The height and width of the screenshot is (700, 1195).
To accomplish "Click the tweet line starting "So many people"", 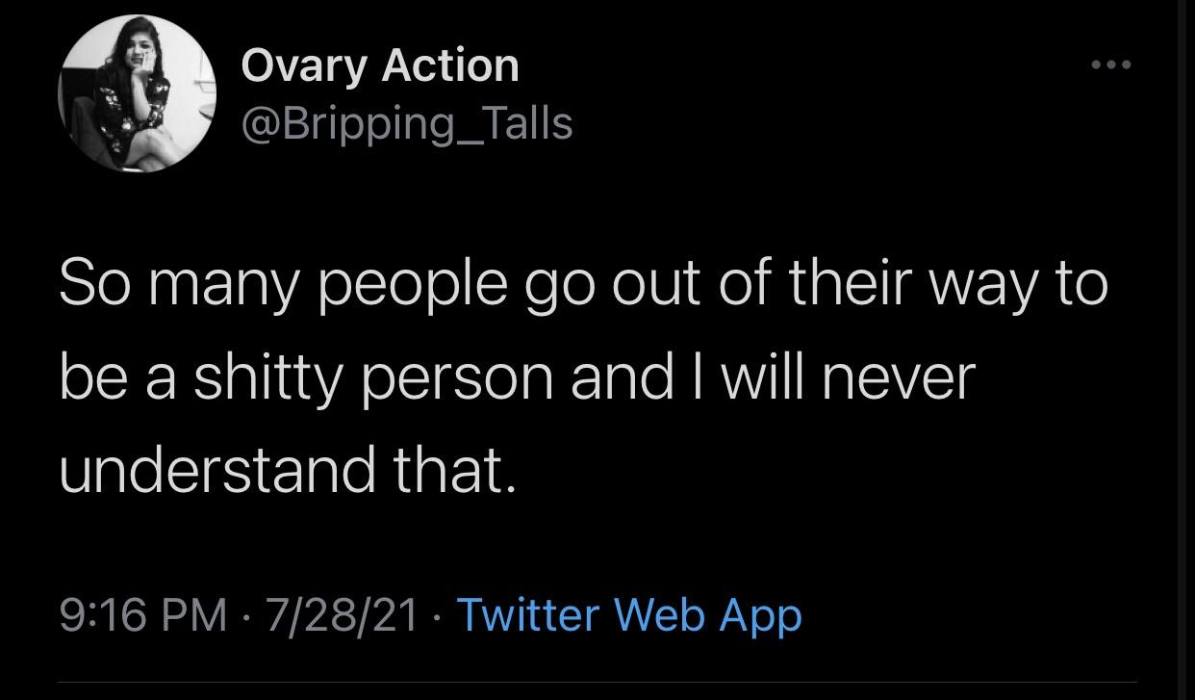I will click(583, 286).
